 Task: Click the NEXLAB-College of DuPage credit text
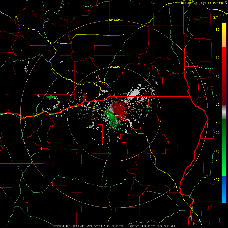(204, 3)
